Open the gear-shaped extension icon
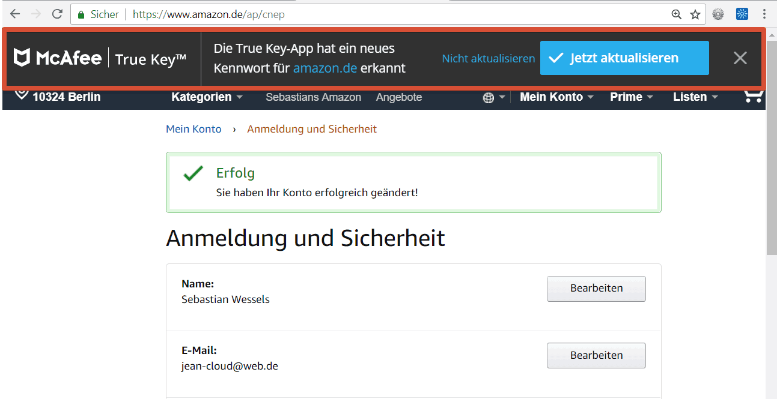This screenshot has width=777, height=399. pos(718,14)
